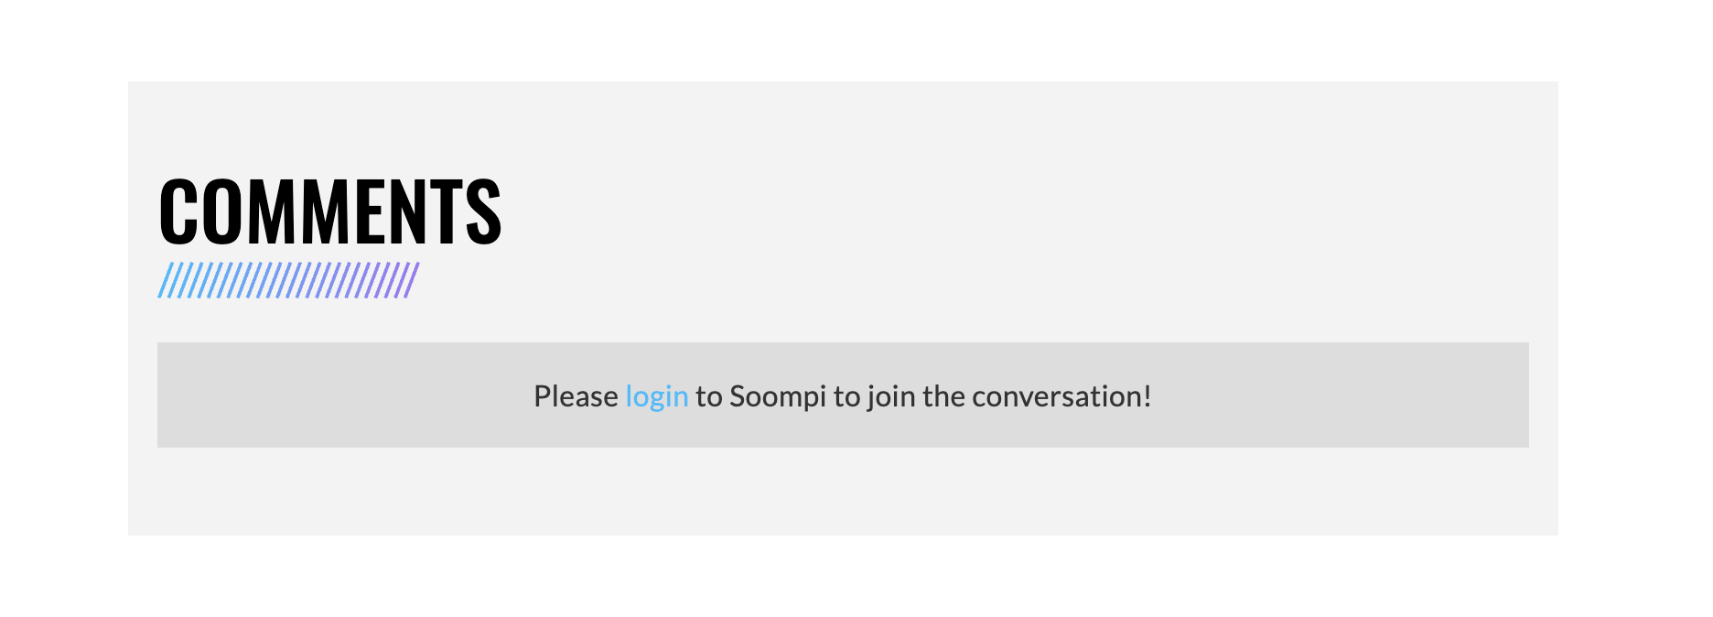The height and width of the screenshot is (617, 1713).
Task: Click the blue login link
Action: coord(656,396)
